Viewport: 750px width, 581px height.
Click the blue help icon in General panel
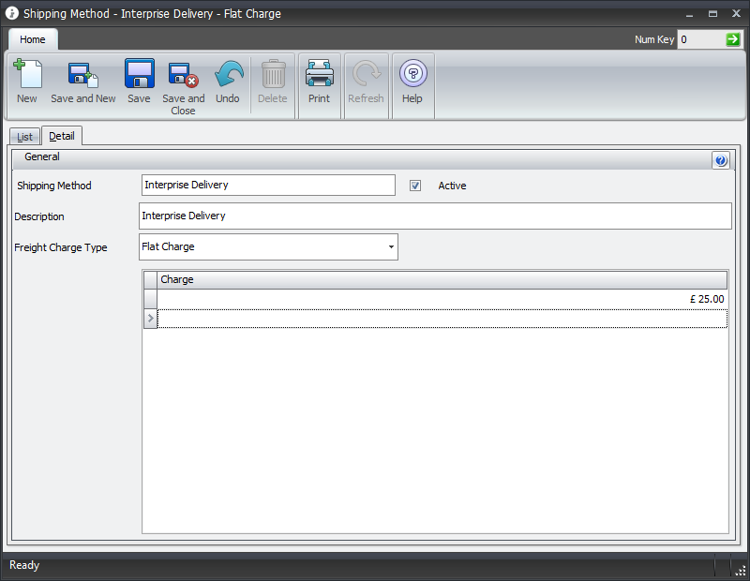(720, 160)
